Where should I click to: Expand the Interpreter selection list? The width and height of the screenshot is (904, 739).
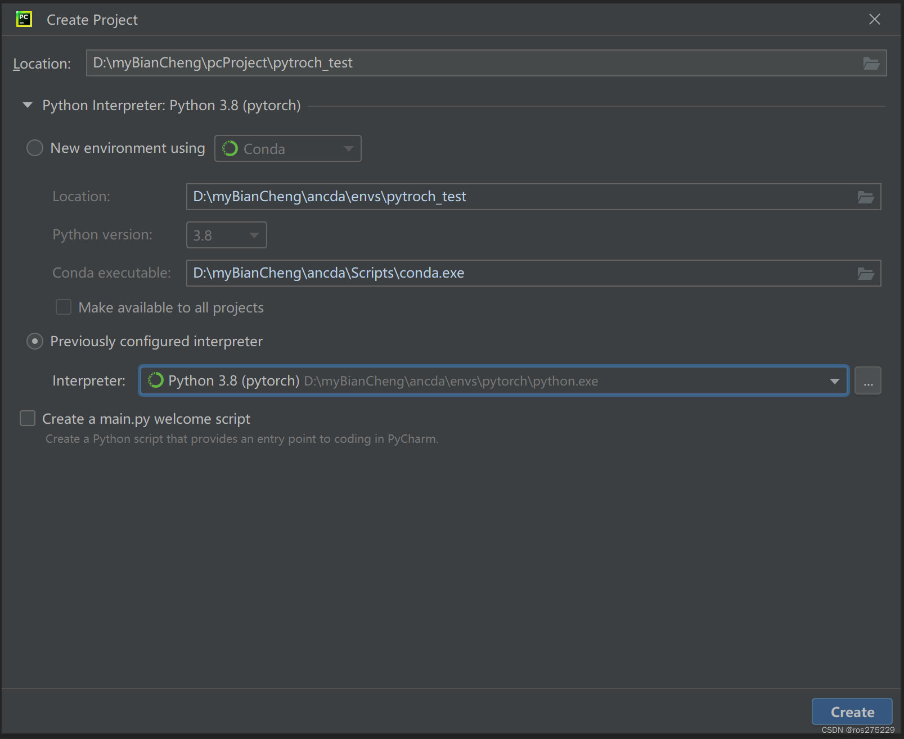(833, 380)
